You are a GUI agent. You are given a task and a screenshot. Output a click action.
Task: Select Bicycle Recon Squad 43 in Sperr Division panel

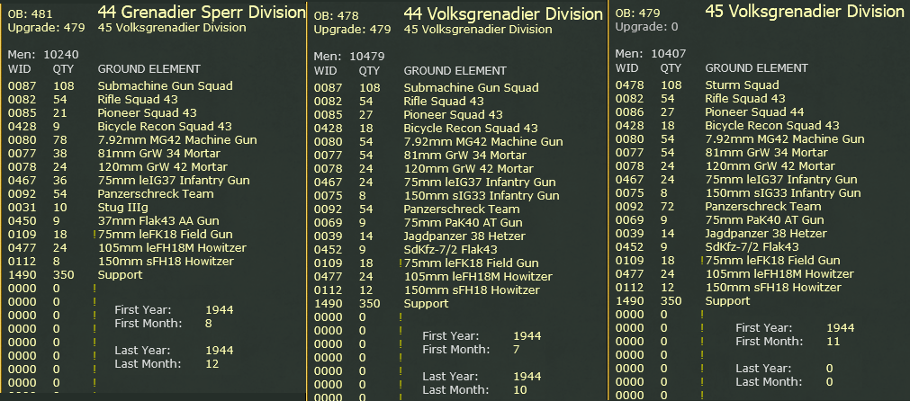(x=165, y=127)
